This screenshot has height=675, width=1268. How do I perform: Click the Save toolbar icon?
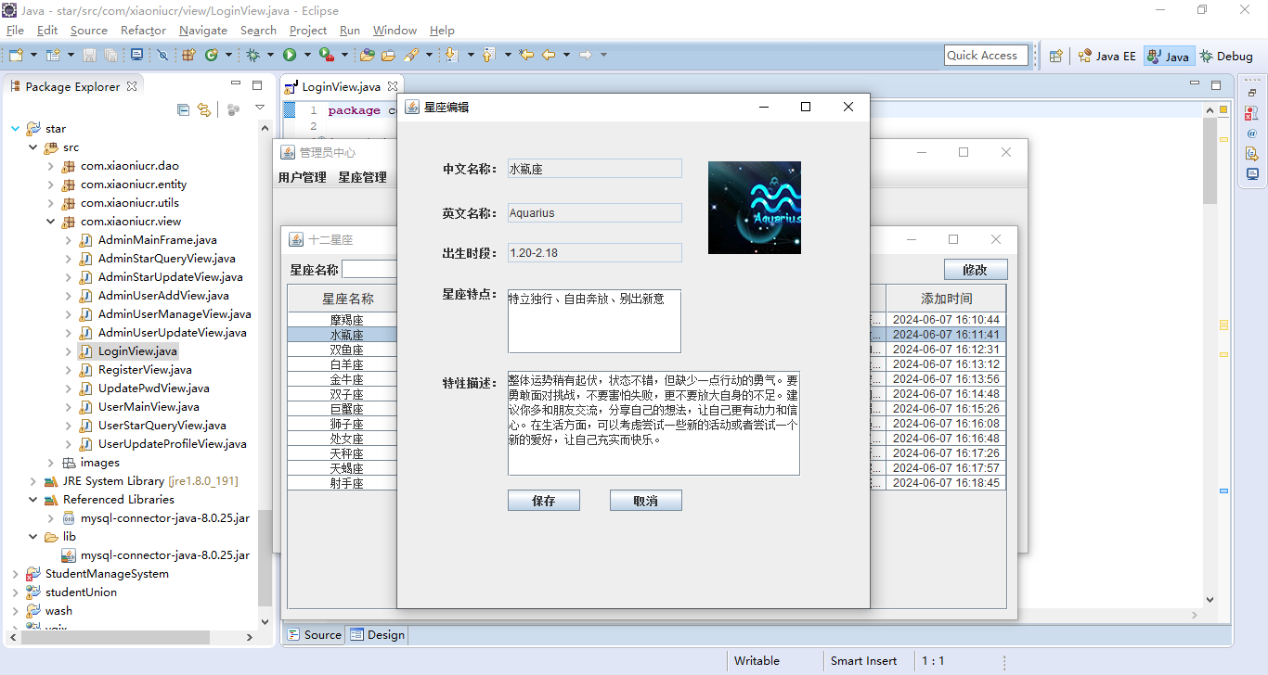tap(89, 55)
